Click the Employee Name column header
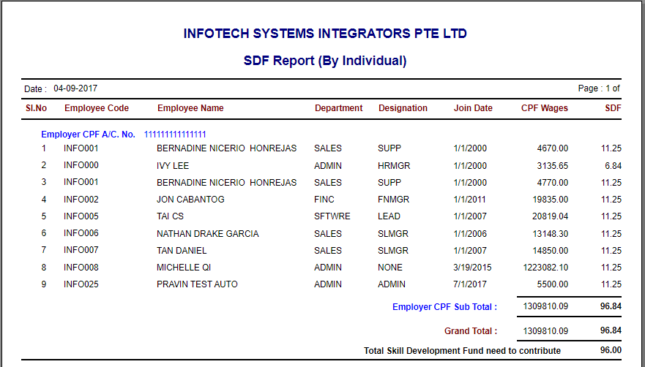Viewport: 645px width, 367px height. (x=190, y=108)
